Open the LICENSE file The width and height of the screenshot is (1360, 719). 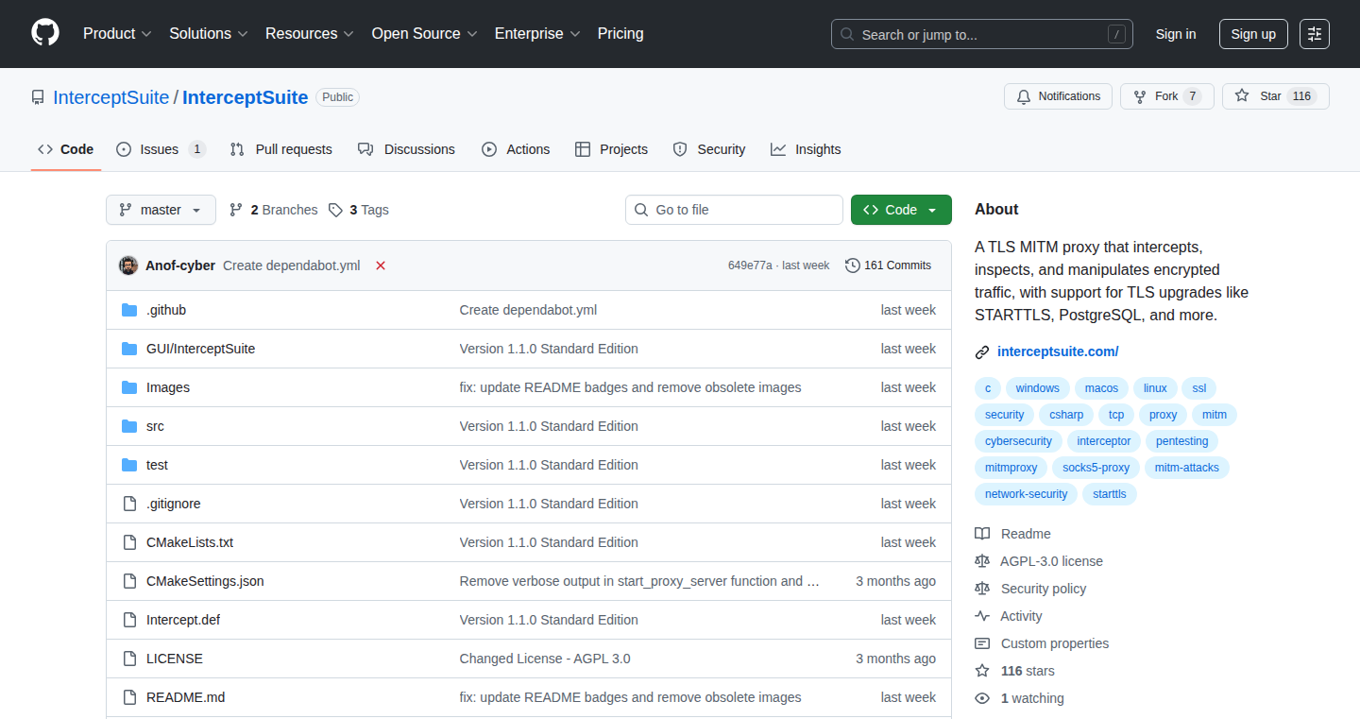[x=175, y=659]
